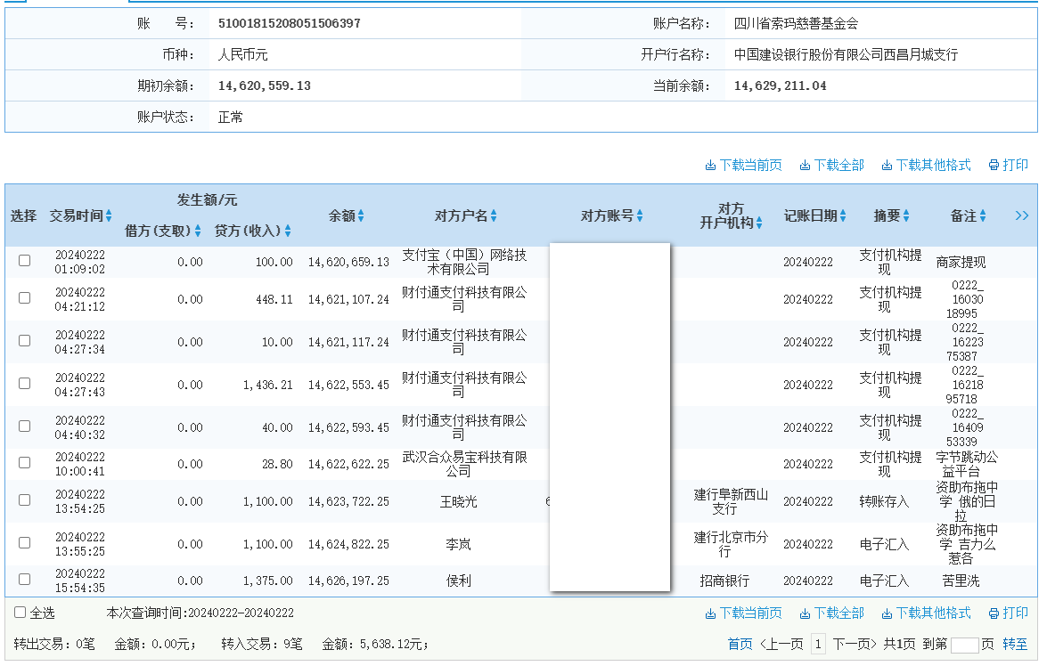Sort by 对方户名 column arrows
1047x666 pixels.
[494, 215]
